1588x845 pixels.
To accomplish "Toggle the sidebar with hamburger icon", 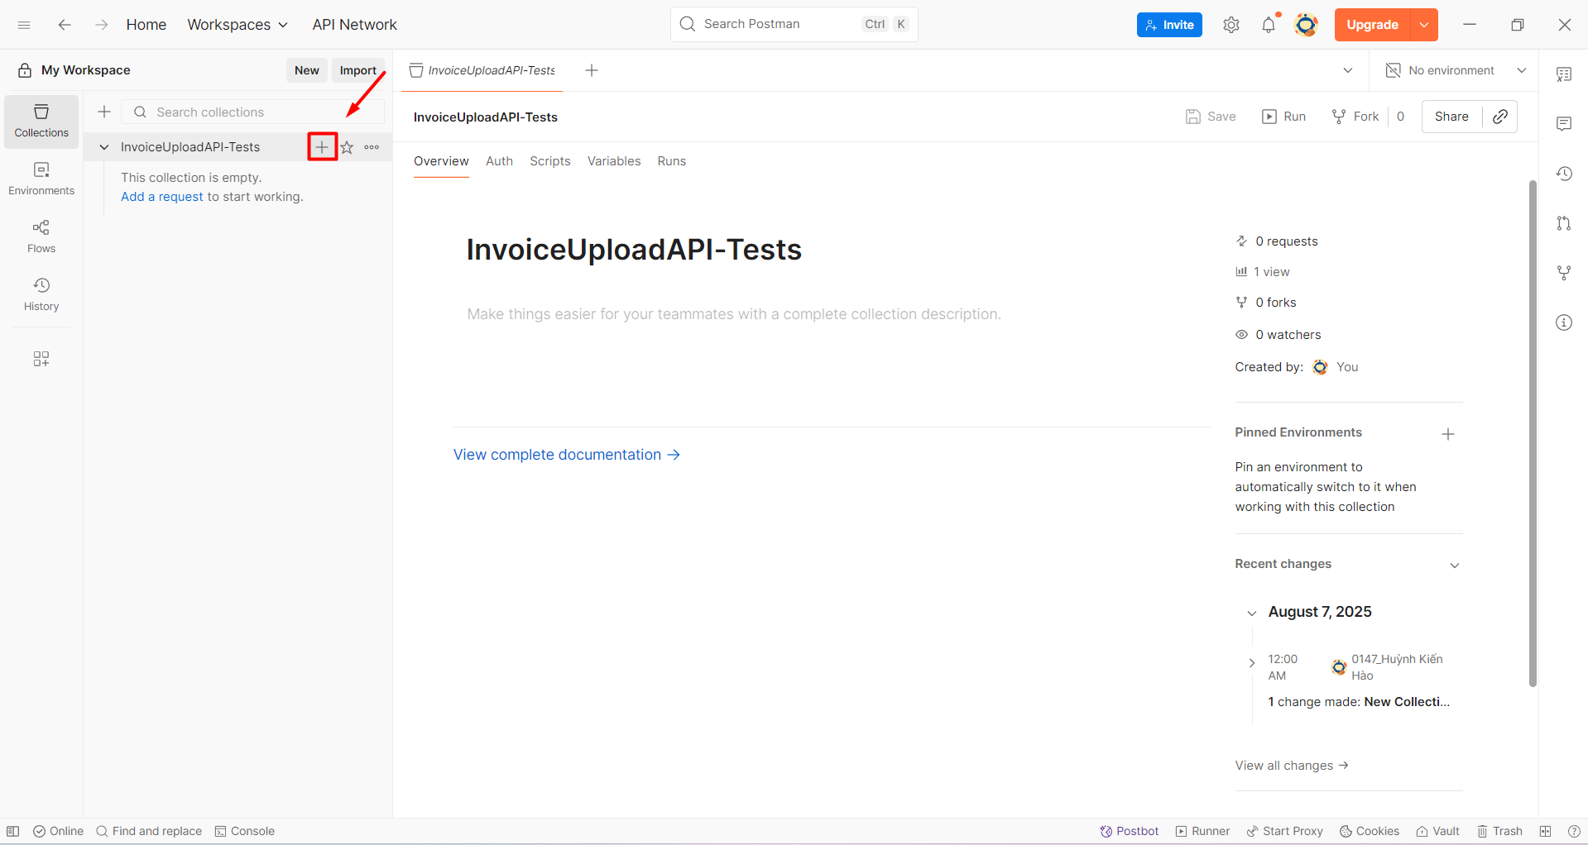I will point(24,24).
